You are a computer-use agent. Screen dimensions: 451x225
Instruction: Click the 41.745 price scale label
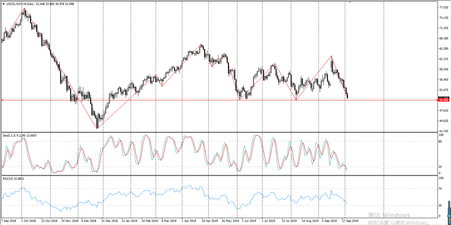pyautogui.click(x=444, y=131)
